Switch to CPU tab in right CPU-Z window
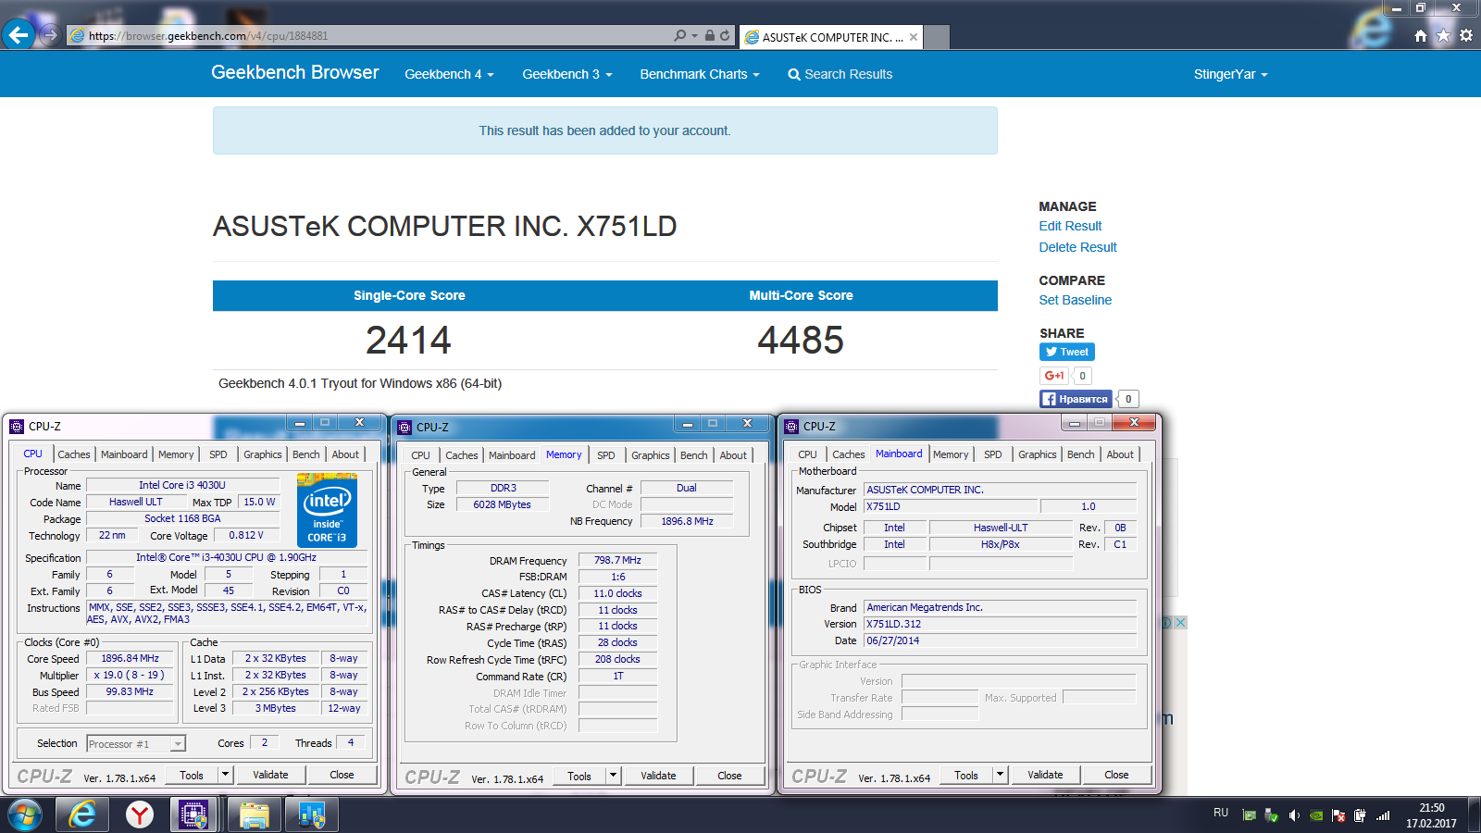 (x=807, y=454)
